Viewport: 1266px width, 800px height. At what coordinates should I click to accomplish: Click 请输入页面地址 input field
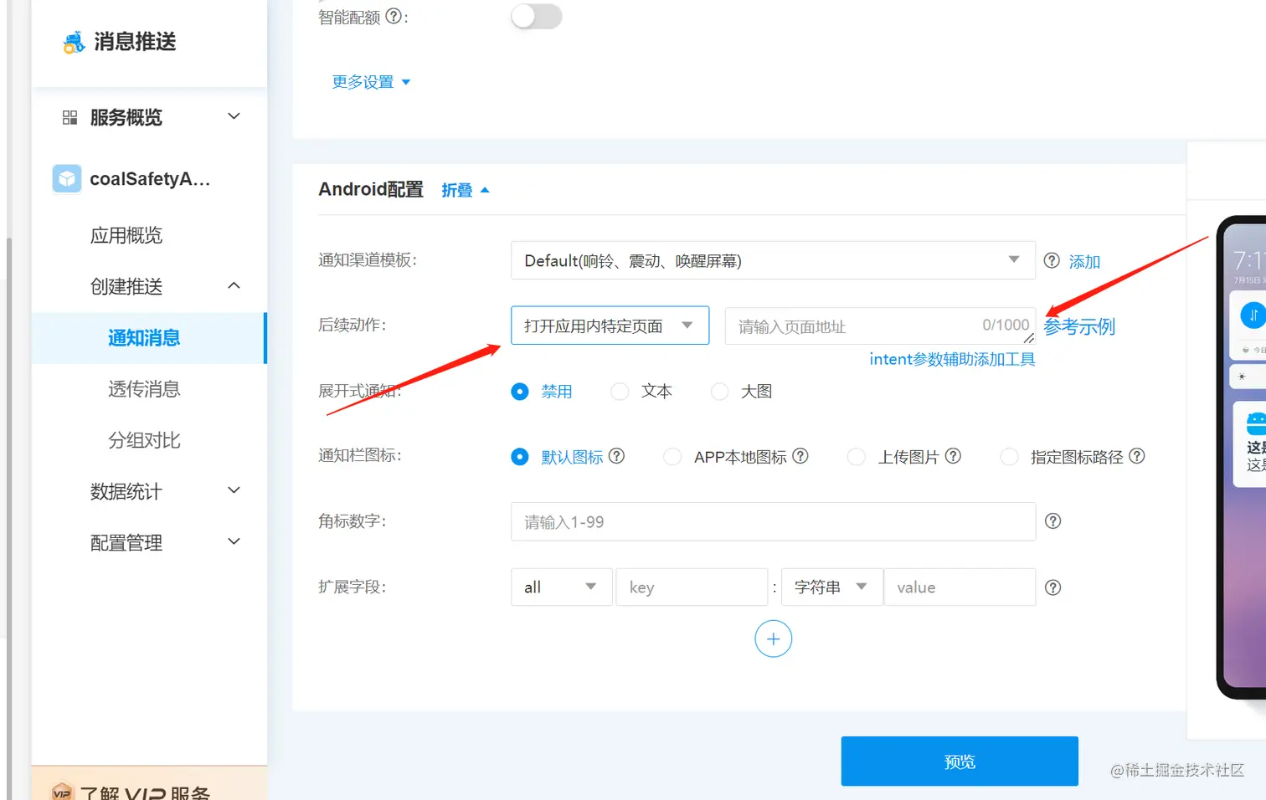880,326
